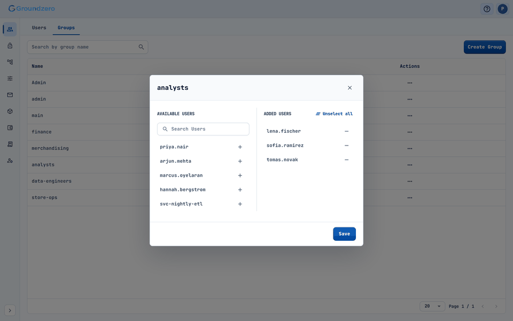Image resolution: width=513 pixels, height=321 pixels.
Task: Select svc-nightly-etl in available users
Action: click(x=181, y=204)
